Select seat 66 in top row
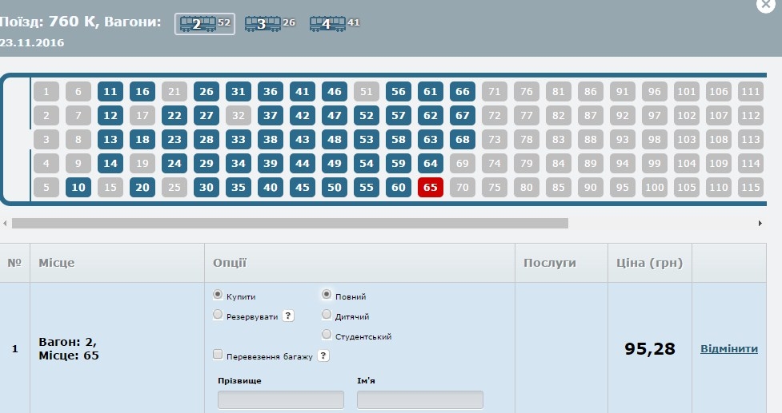 pyautogui.click(x=463, y=91)
